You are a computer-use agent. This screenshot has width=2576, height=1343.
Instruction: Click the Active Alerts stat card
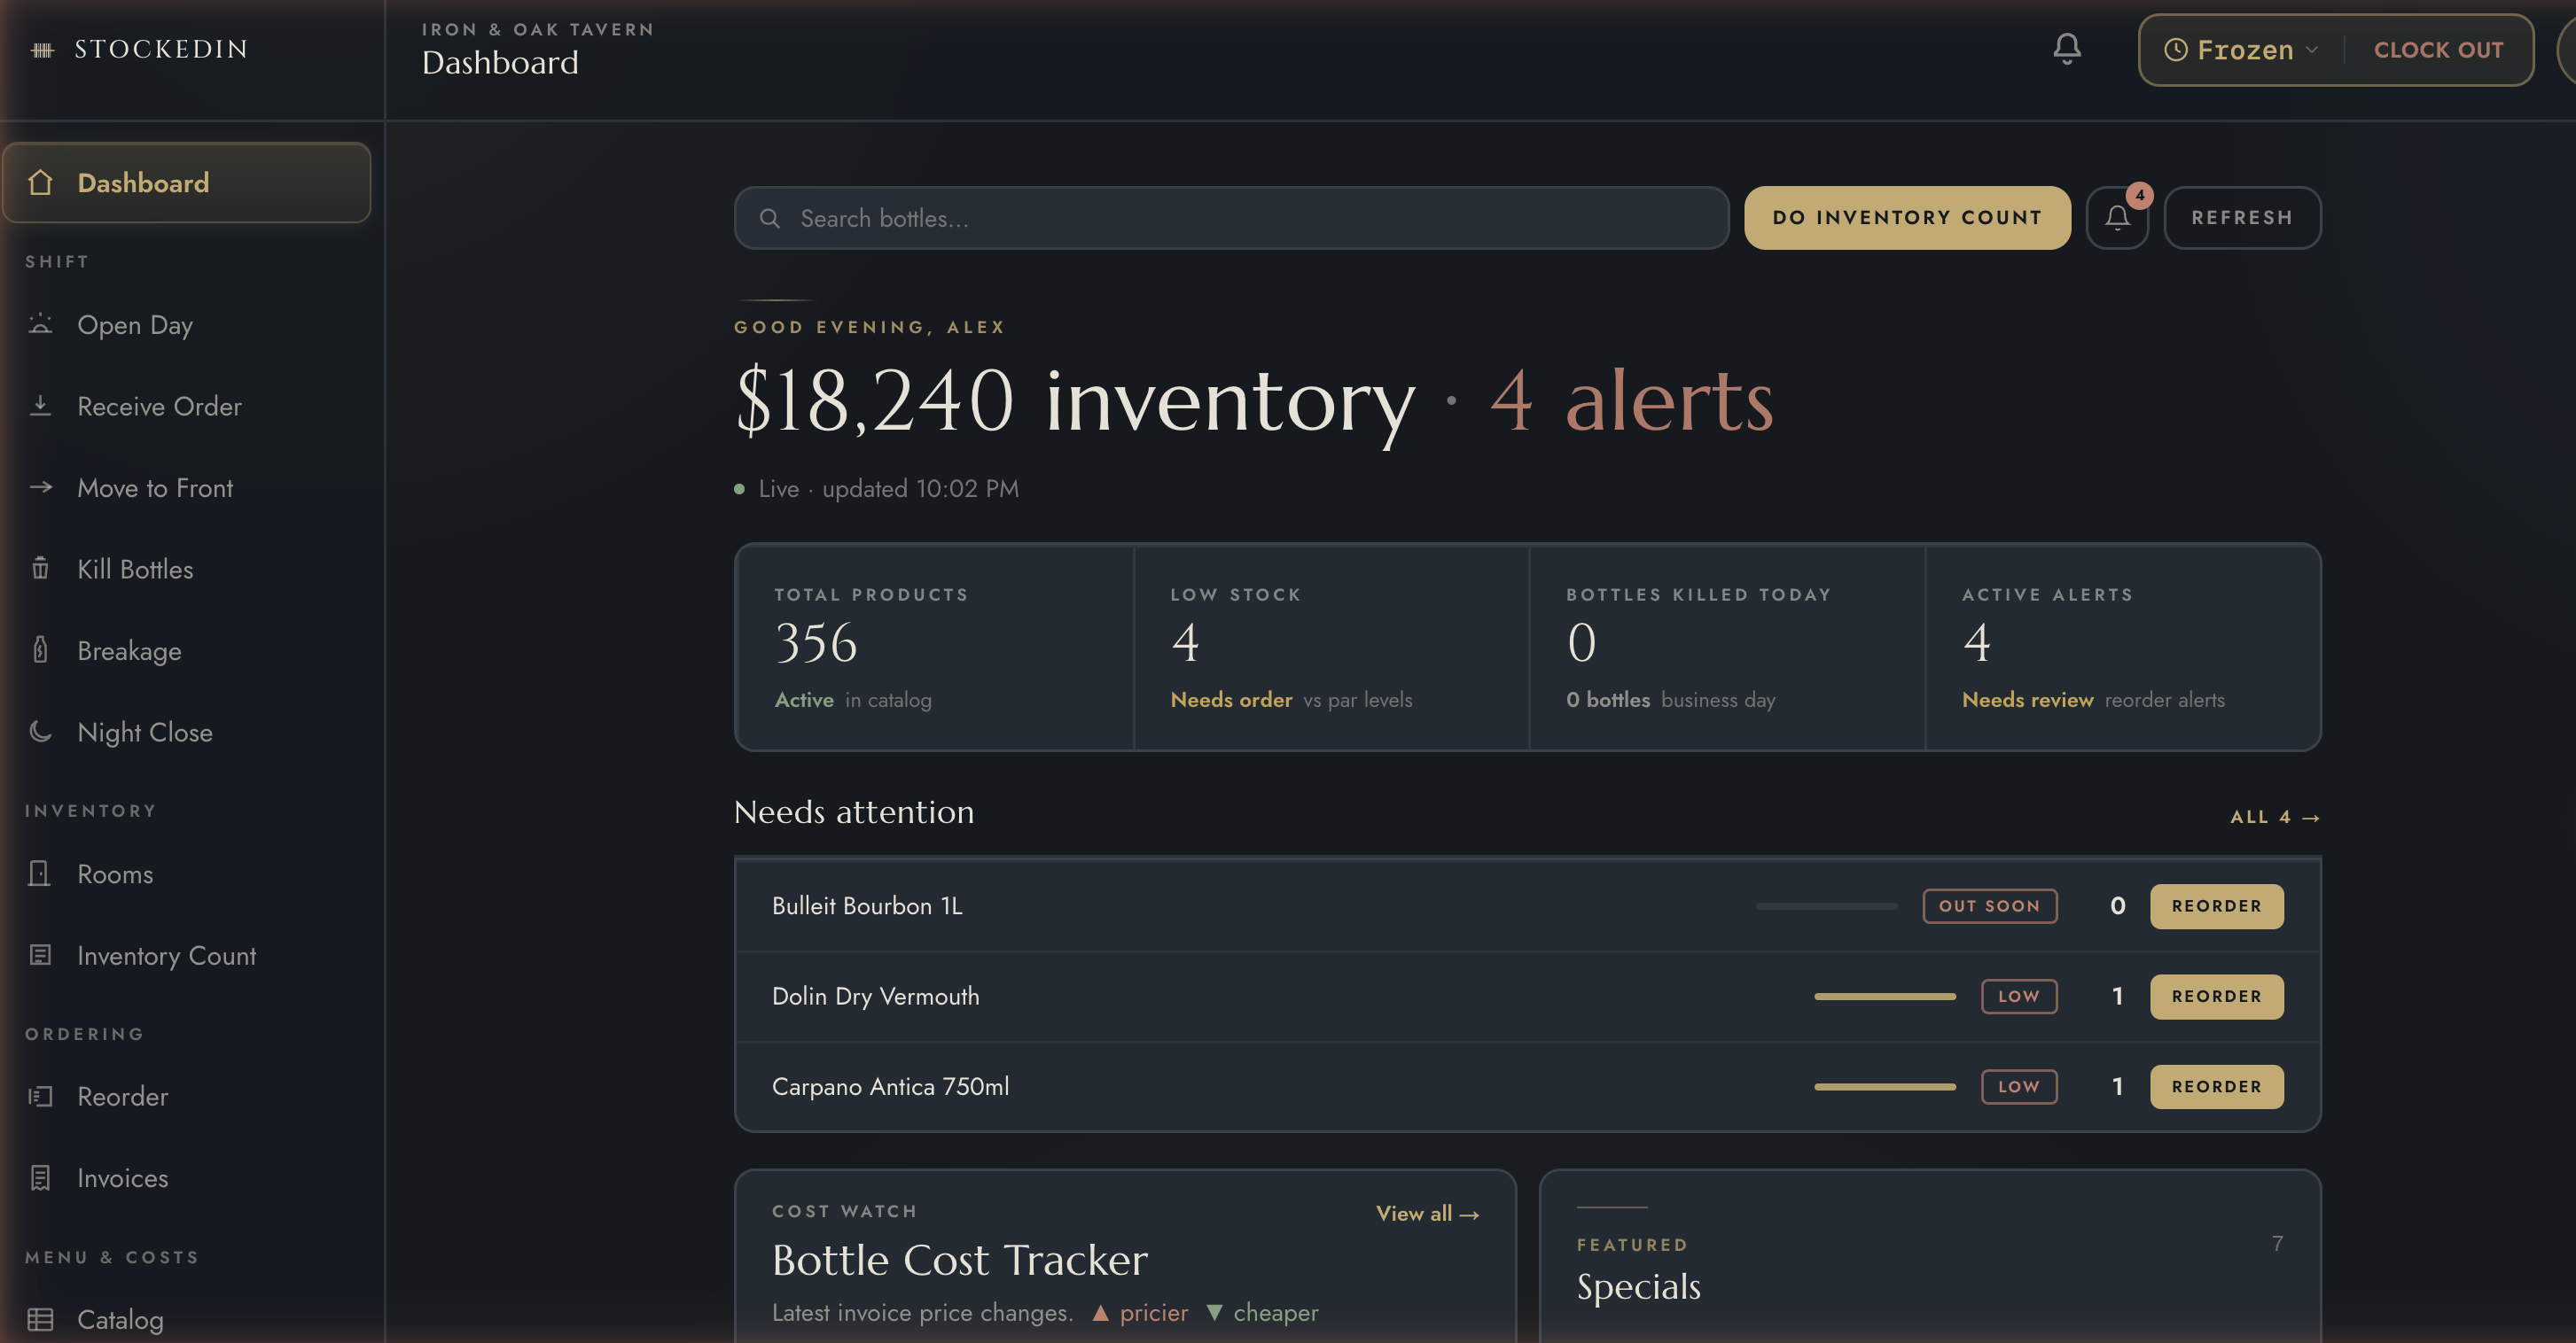click(2122, 648)
